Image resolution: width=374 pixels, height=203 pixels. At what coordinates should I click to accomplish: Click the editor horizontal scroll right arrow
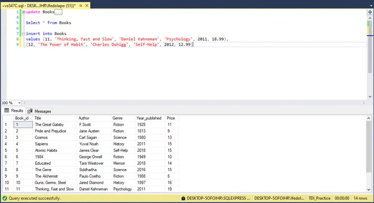pos(364,103)
